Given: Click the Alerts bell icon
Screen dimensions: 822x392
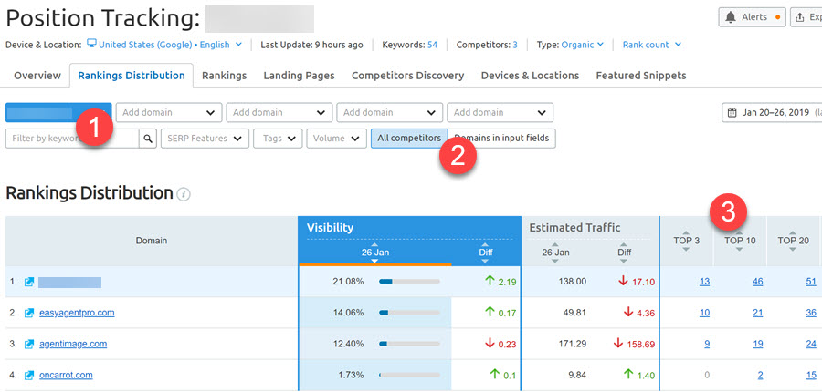Looking at the screenshot, I should [732, 17].
